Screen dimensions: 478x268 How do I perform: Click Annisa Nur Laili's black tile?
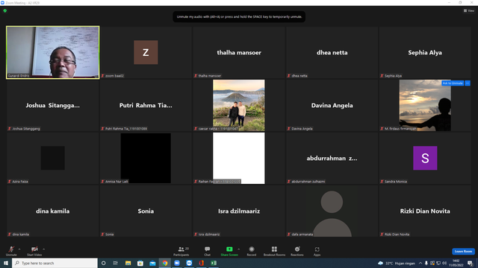pyautogui.click(x=146, y=158)
